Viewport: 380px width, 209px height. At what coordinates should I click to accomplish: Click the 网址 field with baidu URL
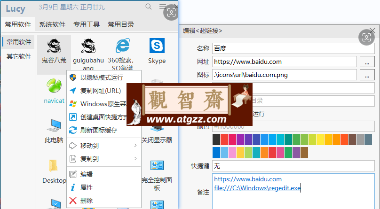[x=284, y=62]
